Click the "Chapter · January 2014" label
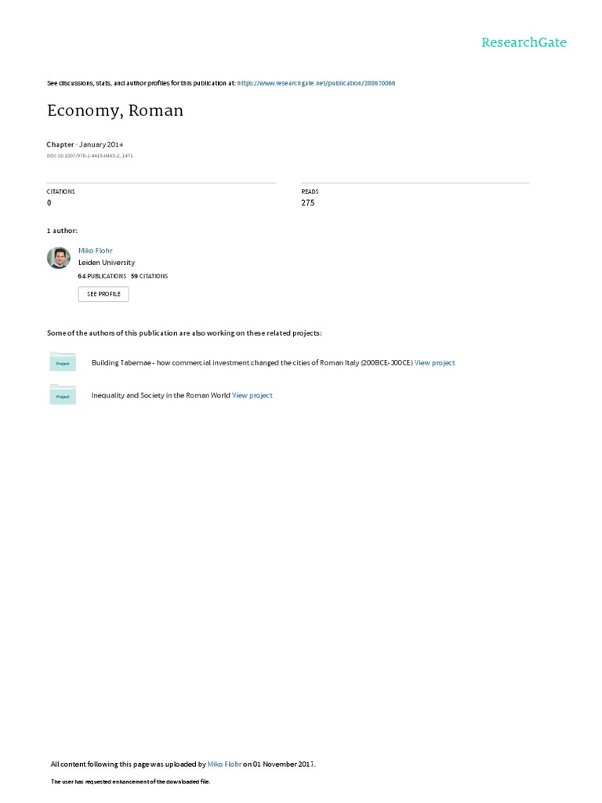The image size is (602, 803). click(x=85, y=144)
